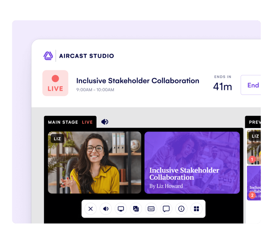The image size is (273, 244).
Task: Click the LIZ name label on main video
Action: tap(57, 139)
